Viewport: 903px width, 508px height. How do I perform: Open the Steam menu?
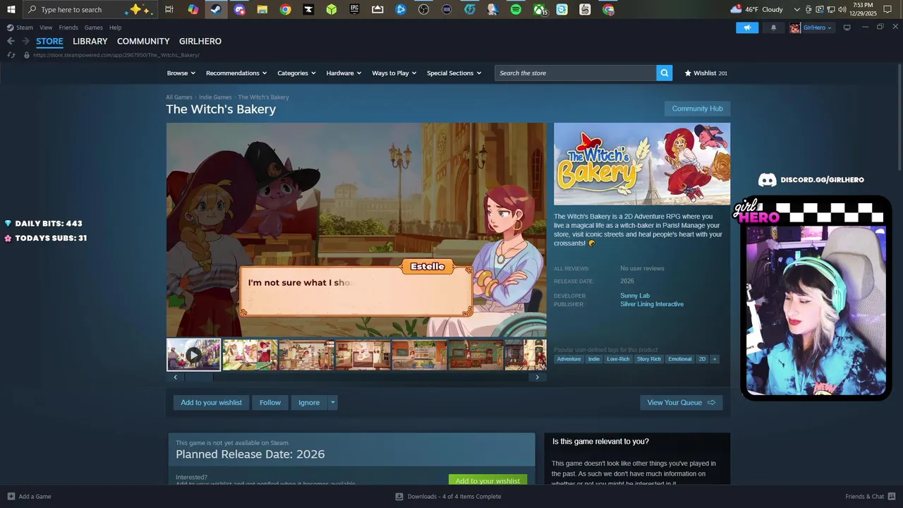tap(20, 28)
